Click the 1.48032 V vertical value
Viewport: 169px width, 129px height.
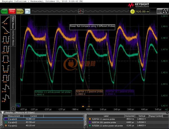coord(141,119)
